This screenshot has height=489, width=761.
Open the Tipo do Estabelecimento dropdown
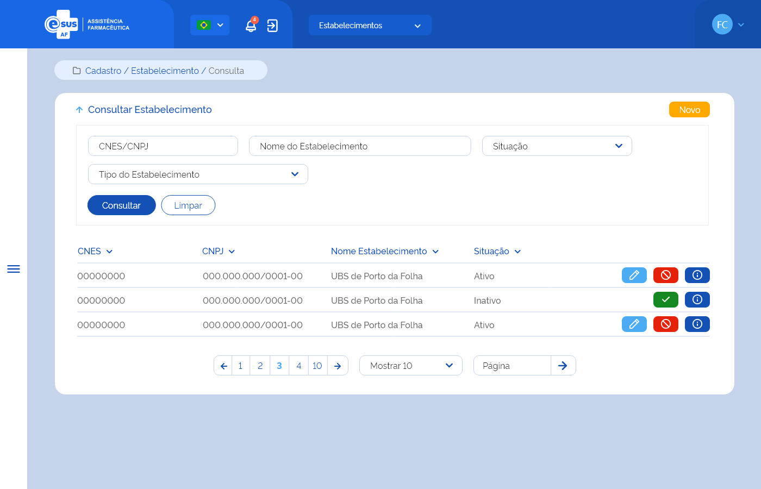pyautogui.click(x=198, y=174)
